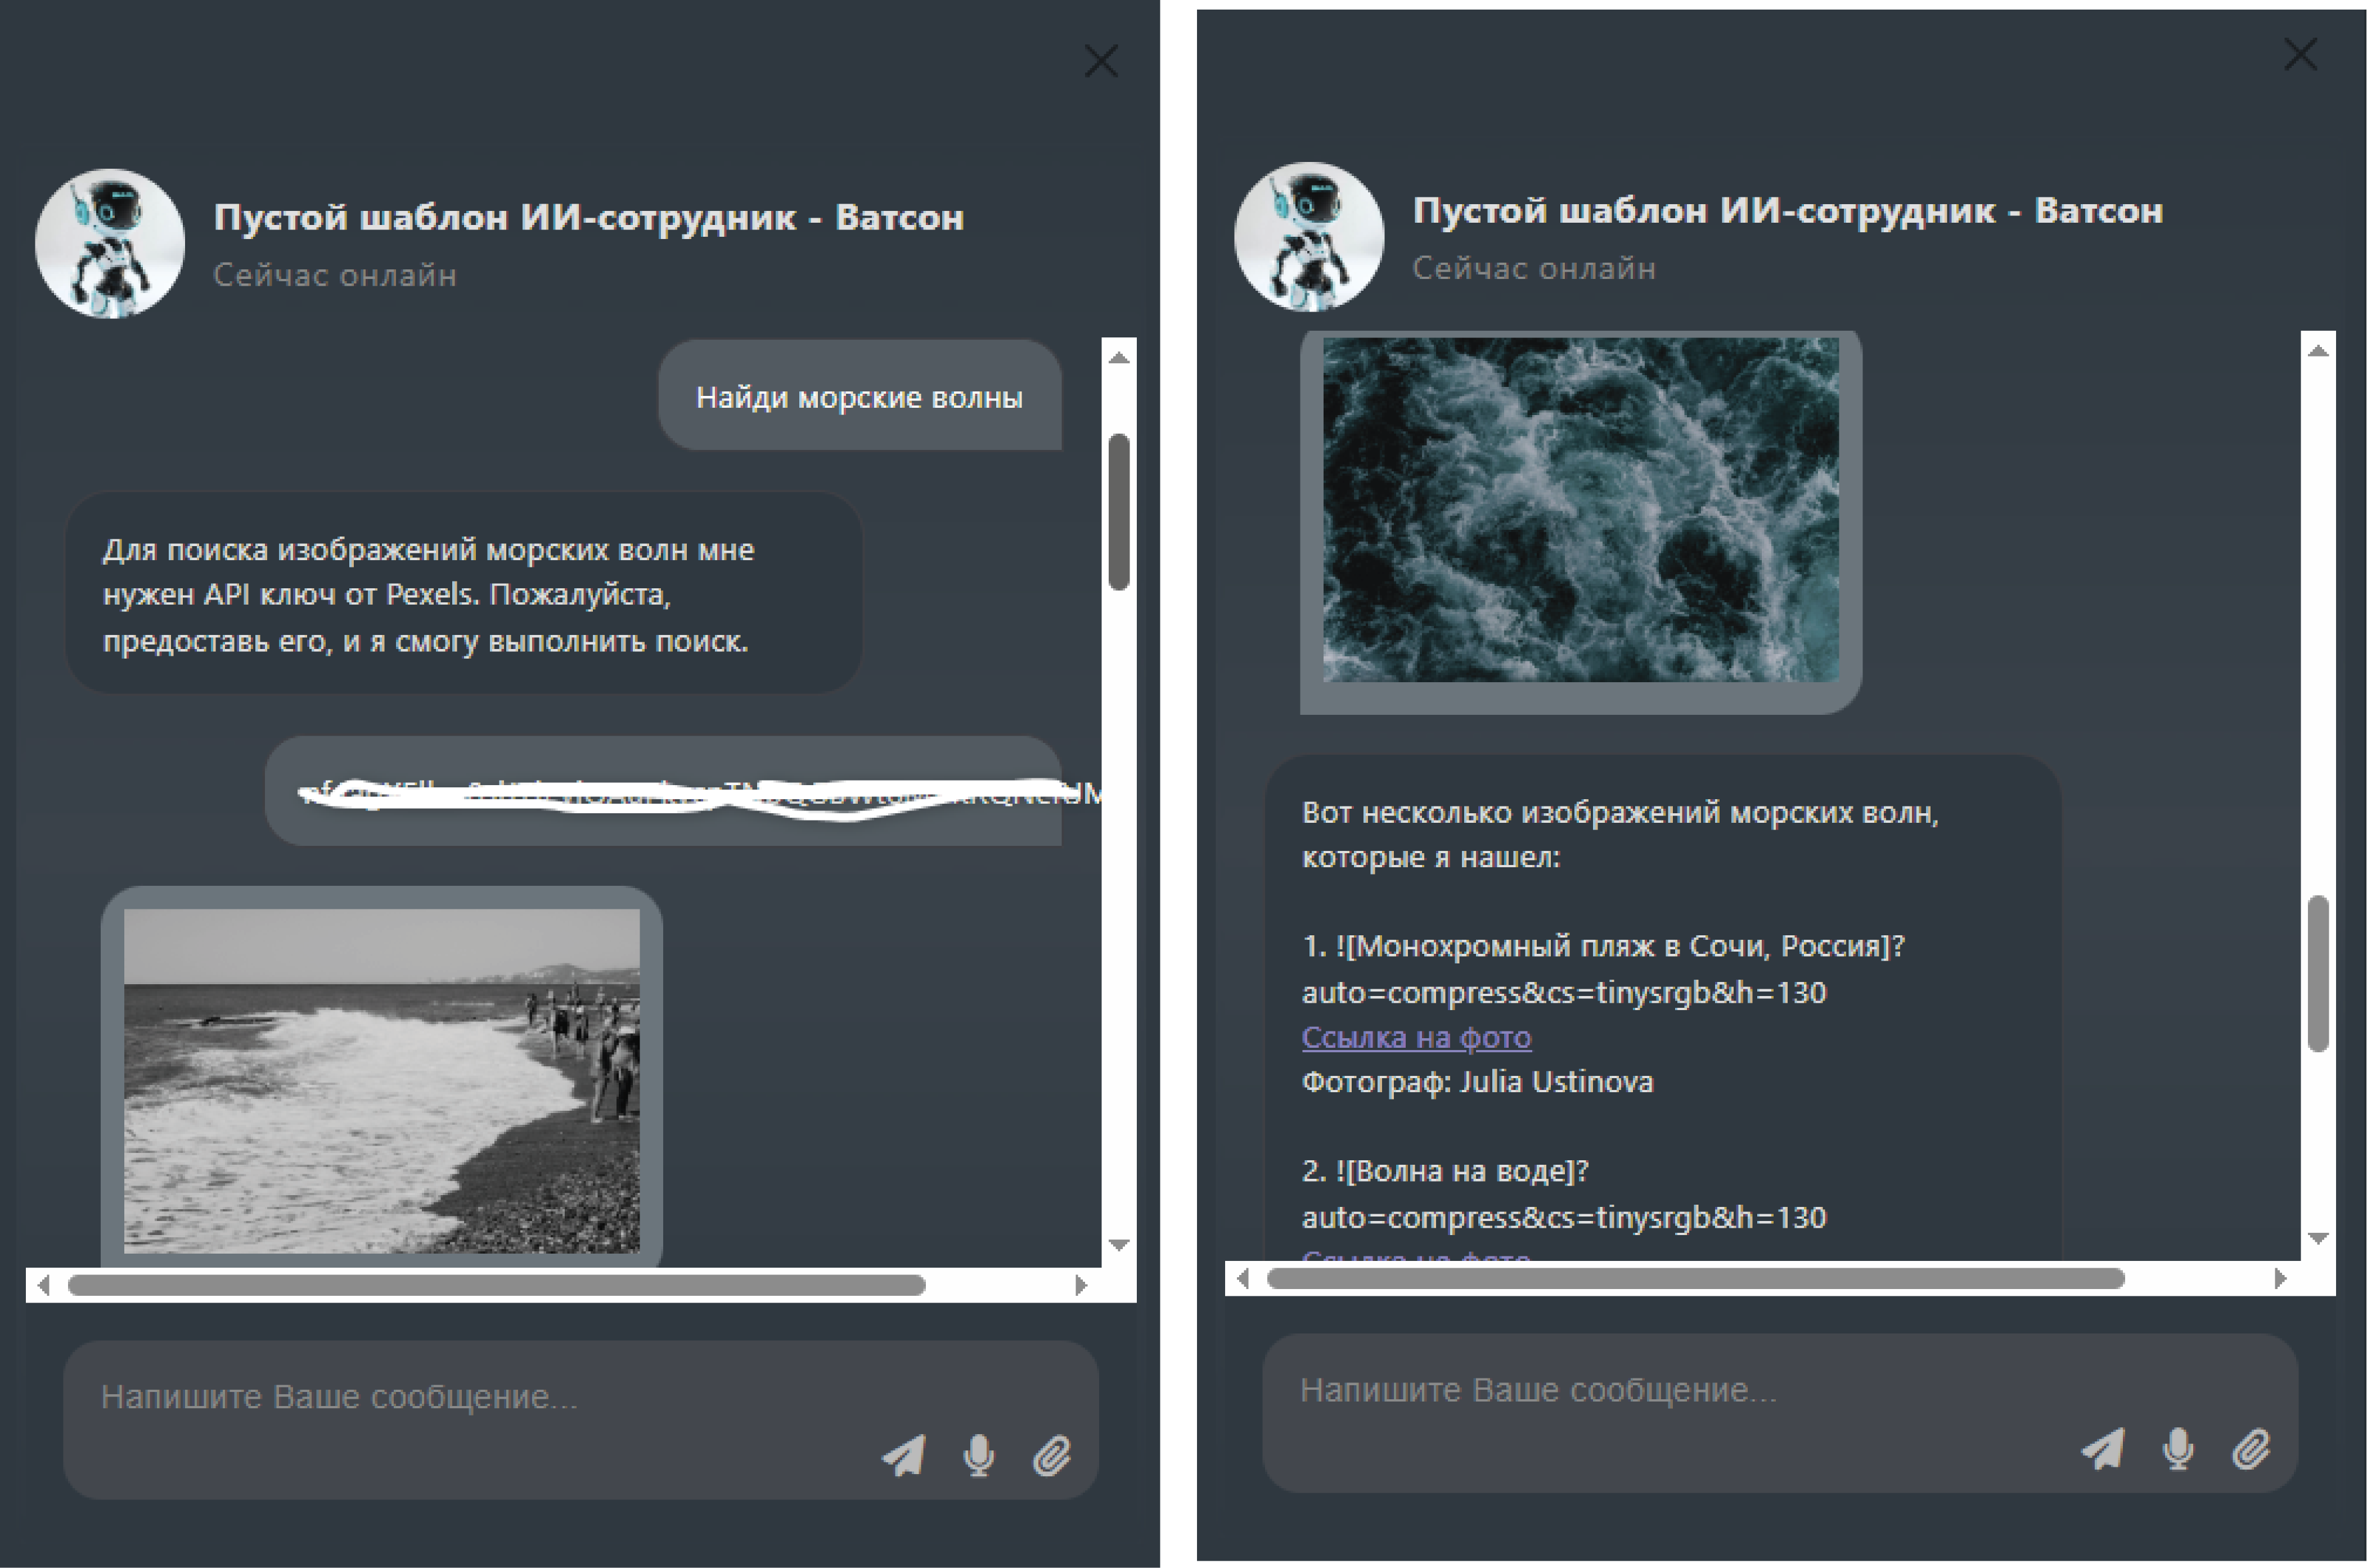
Task: Close the right chat window
Action: 2301,54
